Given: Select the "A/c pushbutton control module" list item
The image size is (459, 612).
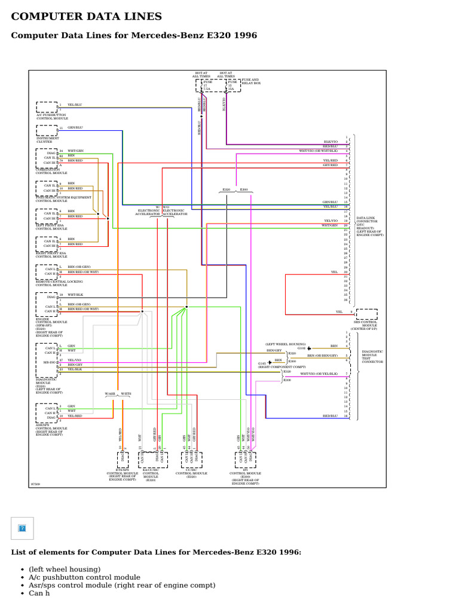Looking at the screenshot, I should (84, 577).
